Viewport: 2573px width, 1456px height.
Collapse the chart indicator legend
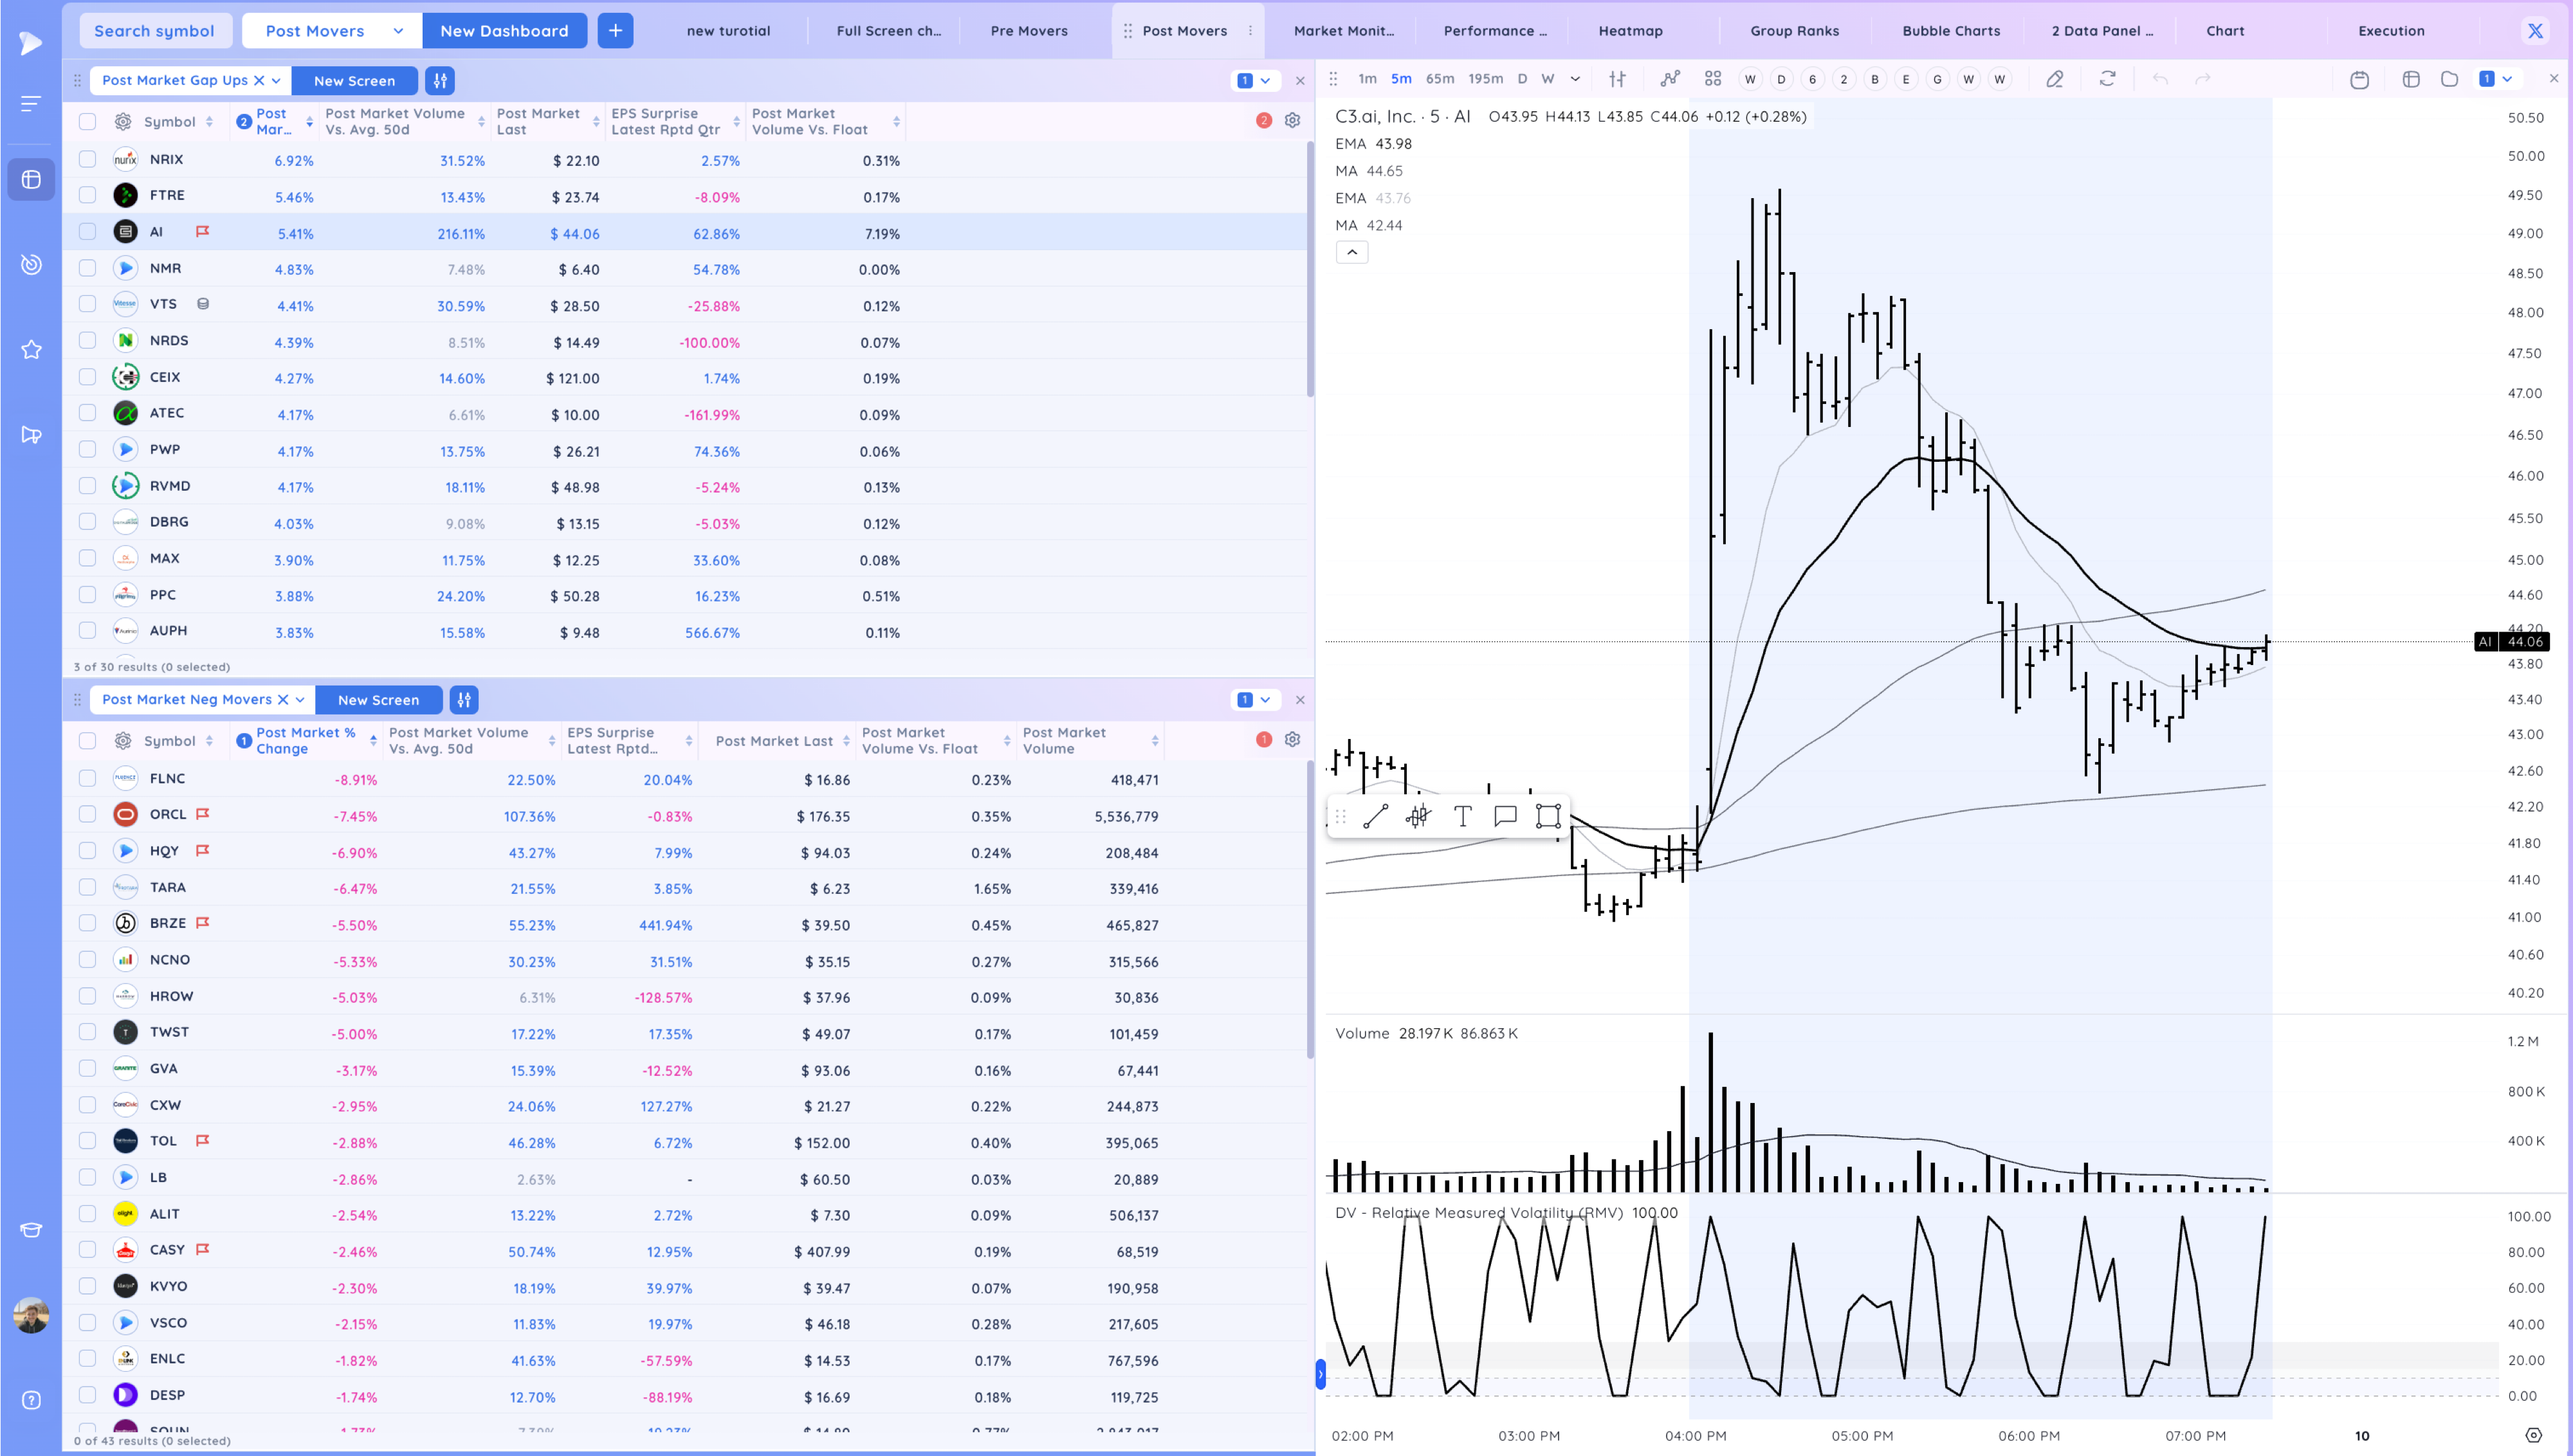click(x=1352, y=252)
